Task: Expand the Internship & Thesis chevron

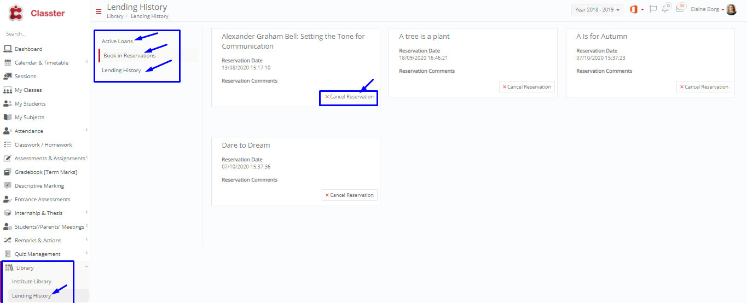Action: pos(86,212)
